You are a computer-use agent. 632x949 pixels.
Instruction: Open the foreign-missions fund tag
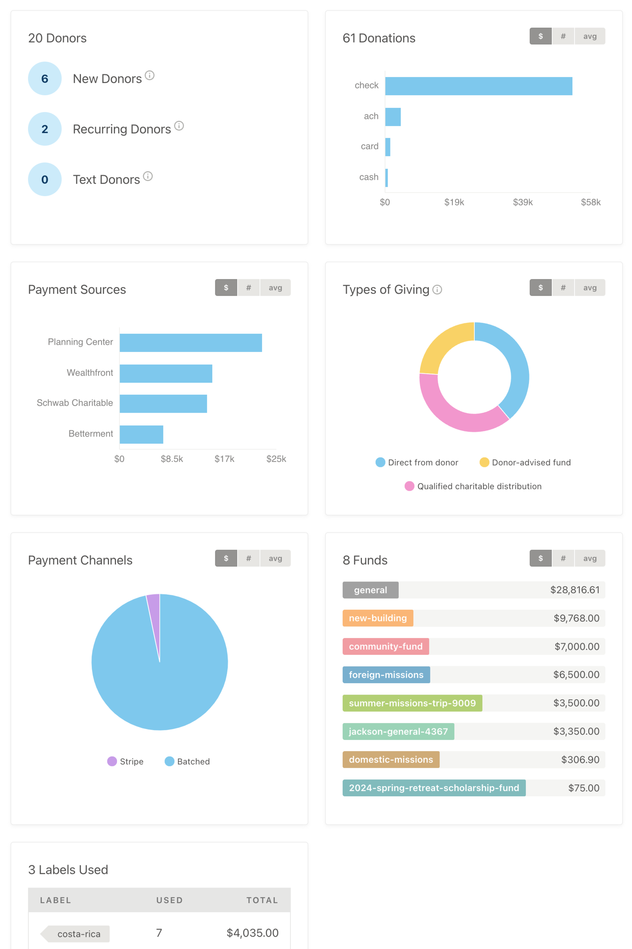coord(386,675)
